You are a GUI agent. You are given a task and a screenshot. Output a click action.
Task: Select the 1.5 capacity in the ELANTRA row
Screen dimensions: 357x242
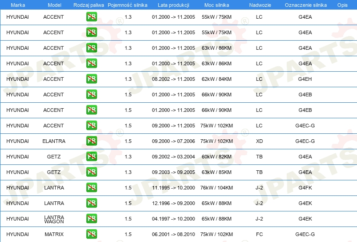point(128,141)
